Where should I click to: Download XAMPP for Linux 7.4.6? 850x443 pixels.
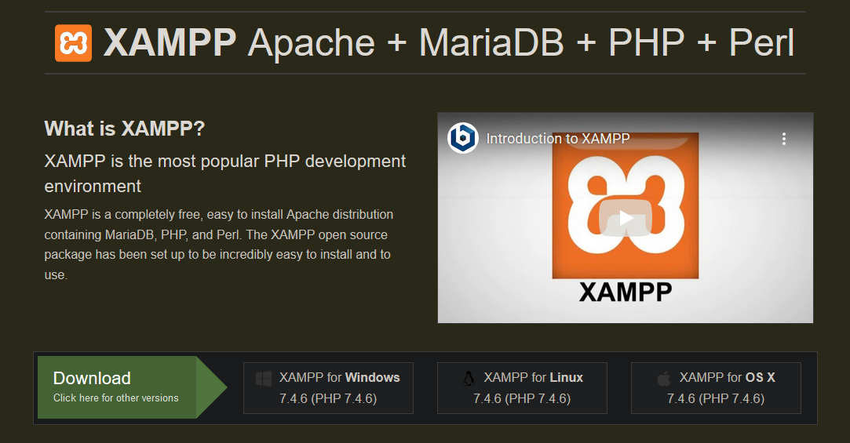coord(522,388)
